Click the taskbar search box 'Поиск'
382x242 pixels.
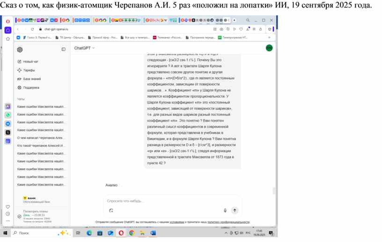(x=41, y=233)
